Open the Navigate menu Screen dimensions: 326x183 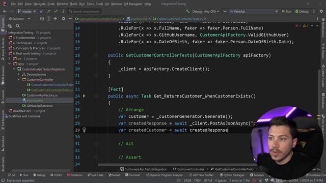click(39, 4)
